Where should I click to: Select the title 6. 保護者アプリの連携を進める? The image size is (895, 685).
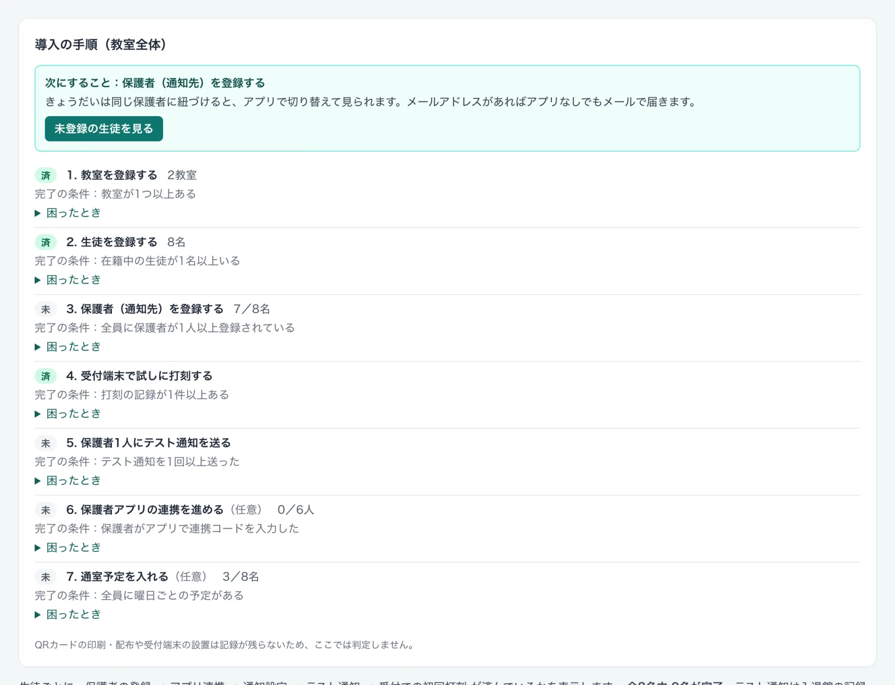point(145,510)
